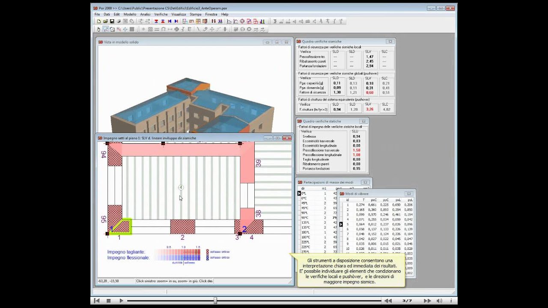
Task: Minimize the Impegno setti al piano window
Action: (268, 138)
